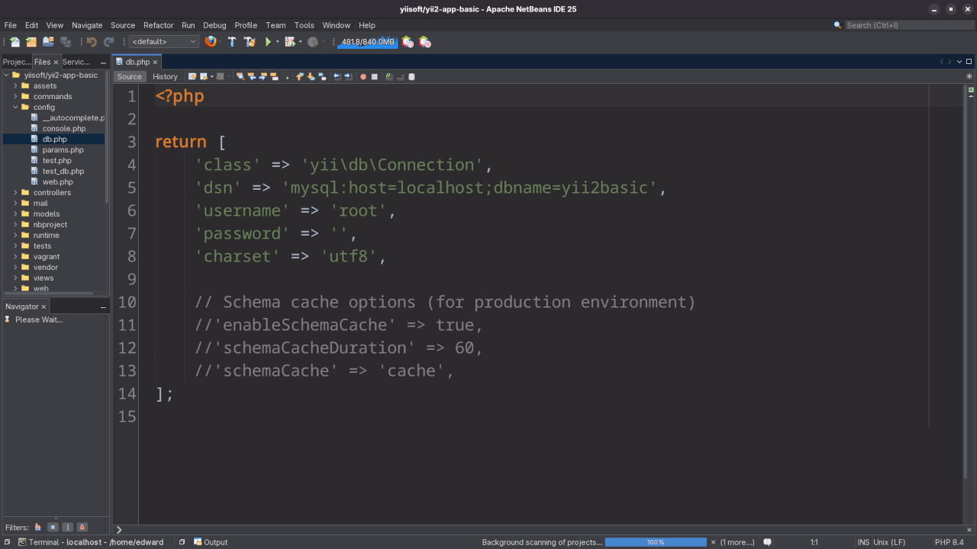
Task: Expand the models folder
Action: 15,213
